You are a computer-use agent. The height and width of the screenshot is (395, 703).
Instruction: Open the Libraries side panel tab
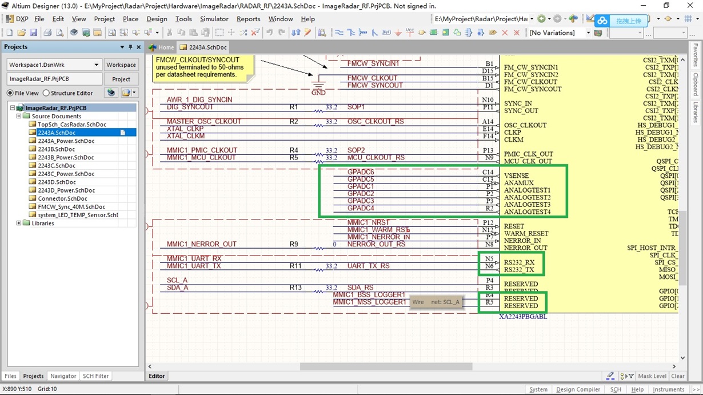click(695, 112)
